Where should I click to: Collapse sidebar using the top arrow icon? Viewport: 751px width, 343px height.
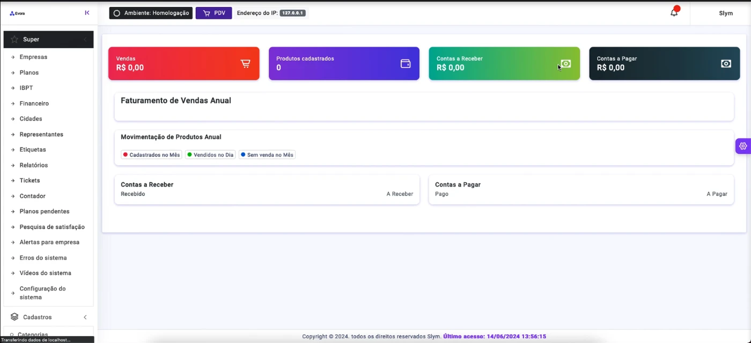87,13
